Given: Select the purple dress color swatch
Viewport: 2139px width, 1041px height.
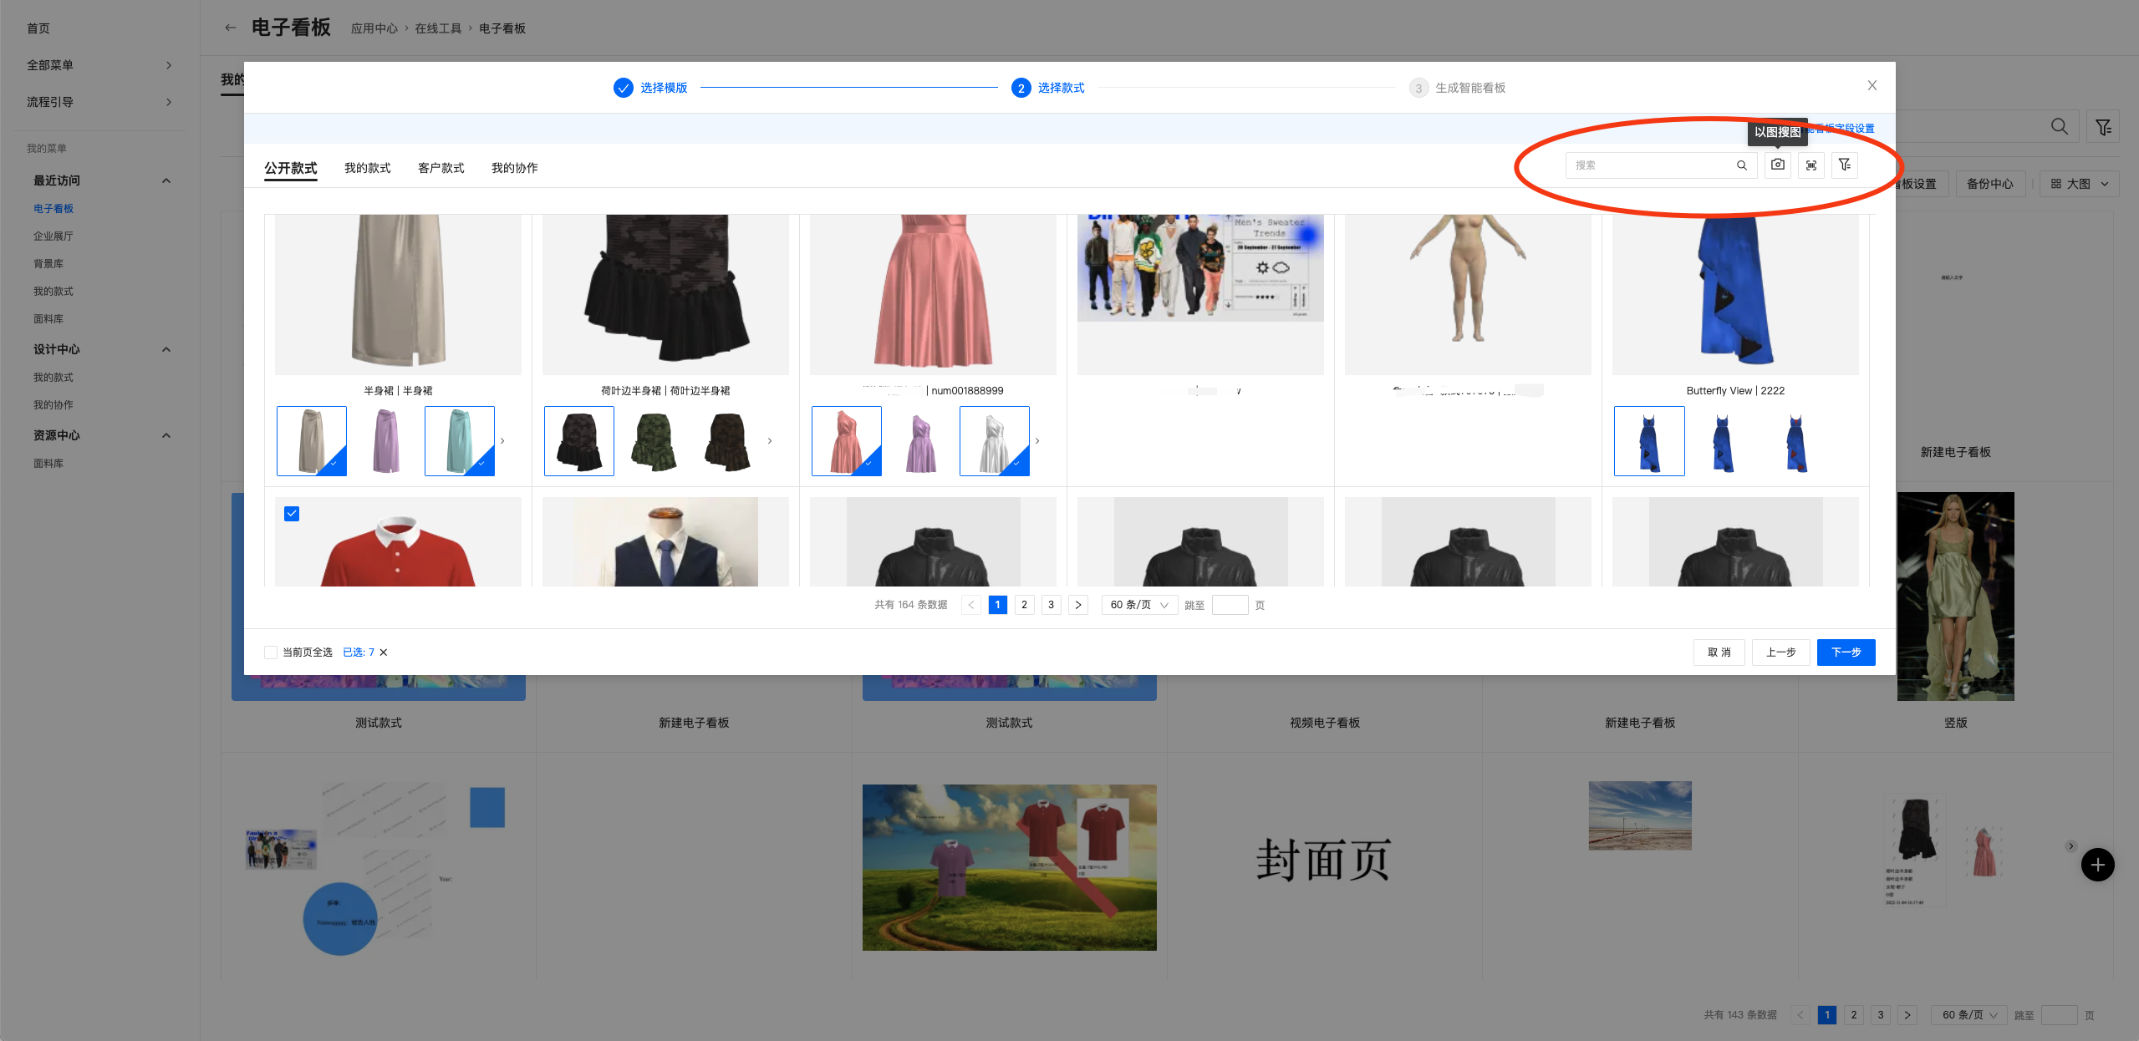Looking at the screenshot, I should pyautogui.click(x=920, y=441).
